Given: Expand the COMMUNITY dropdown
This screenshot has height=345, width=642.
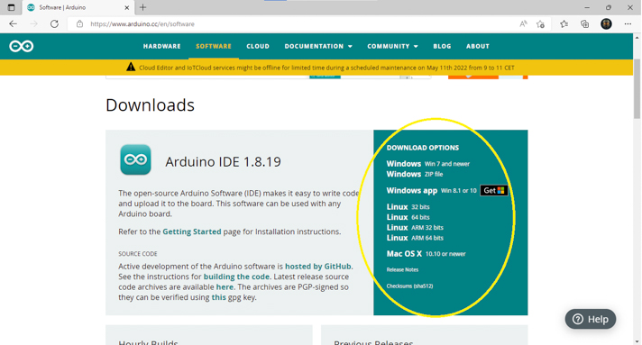Looking at the screenshot, I should [x=392, y=46].
